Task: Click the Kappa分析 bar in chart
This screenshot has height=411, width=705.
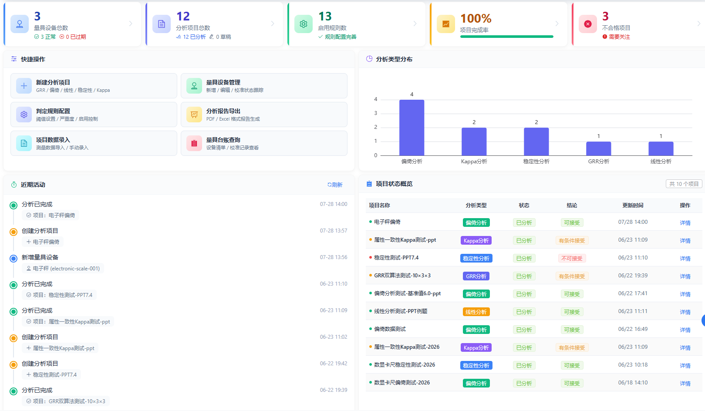Action: point(474,141)
